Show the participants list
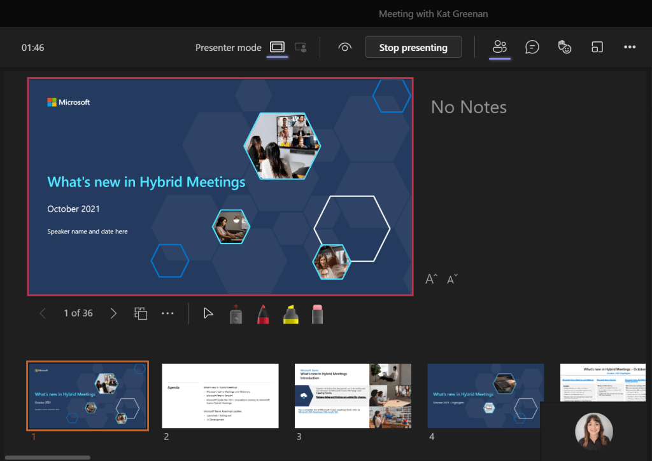This screenshot has width=652, height=461. pos(500,46)
